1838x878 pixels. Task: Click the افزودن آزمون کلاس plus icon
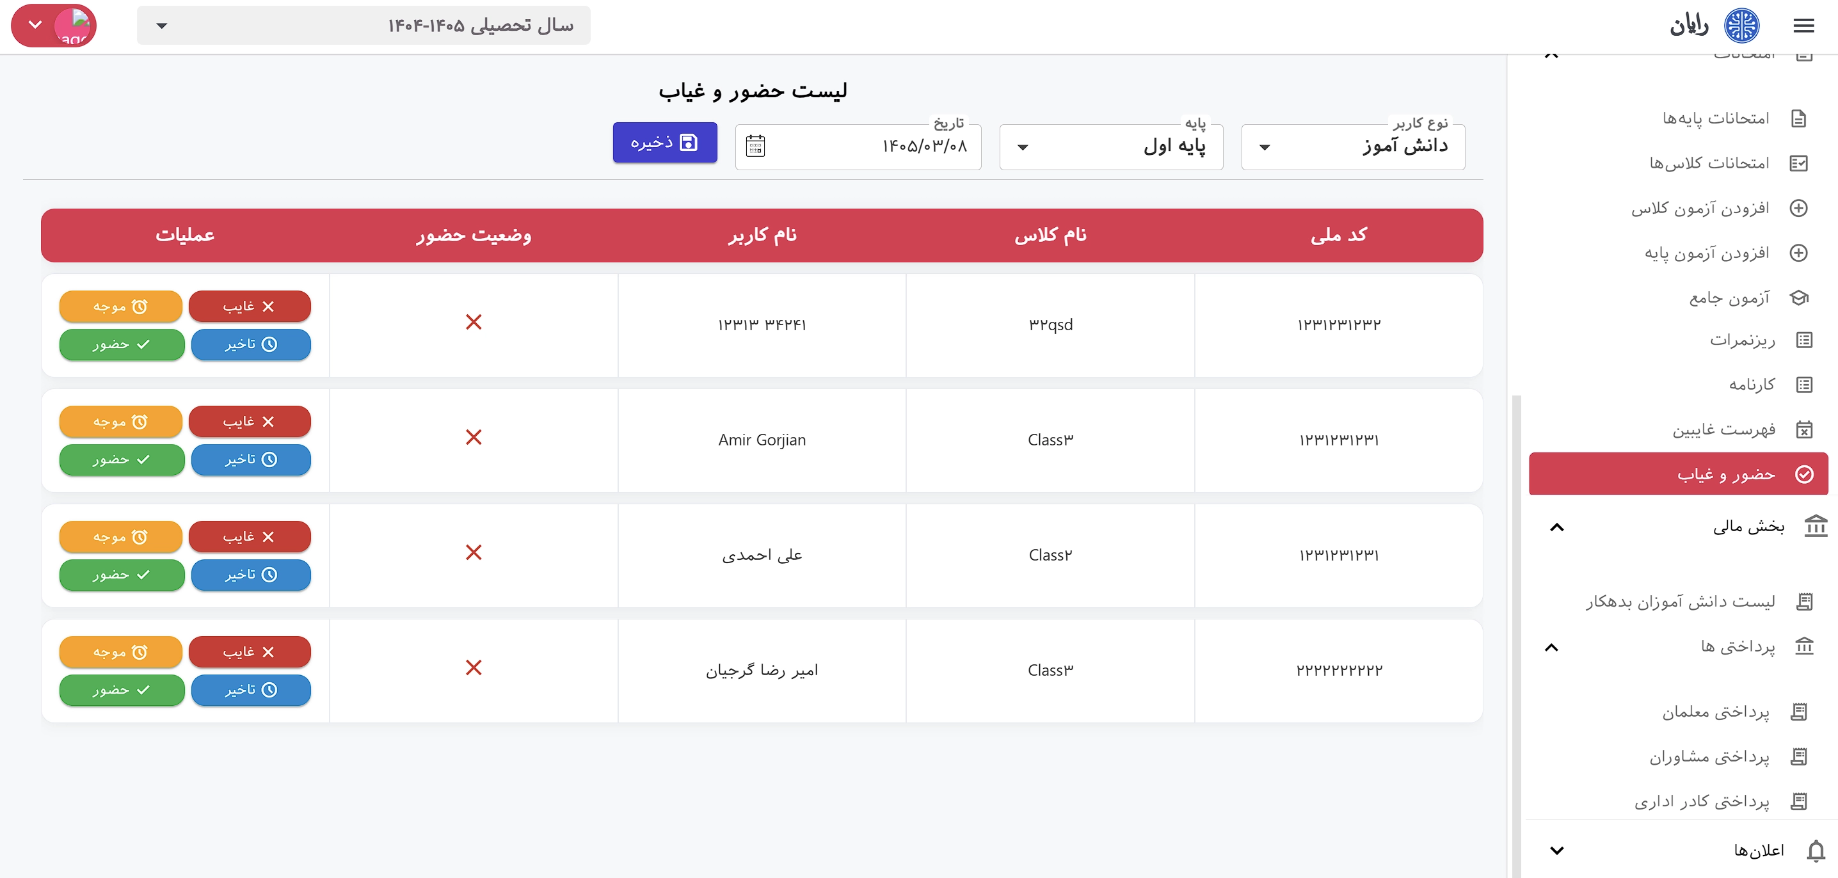point(1799,208)
